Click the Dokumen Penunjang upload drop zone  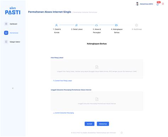pyautogui.click(x=97, y=101)
